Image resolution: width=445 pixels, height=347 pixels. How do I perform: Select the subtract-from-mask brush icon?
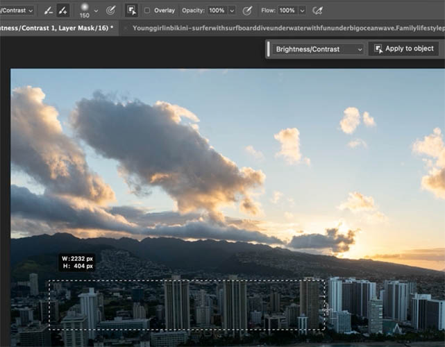coord(48,10)
